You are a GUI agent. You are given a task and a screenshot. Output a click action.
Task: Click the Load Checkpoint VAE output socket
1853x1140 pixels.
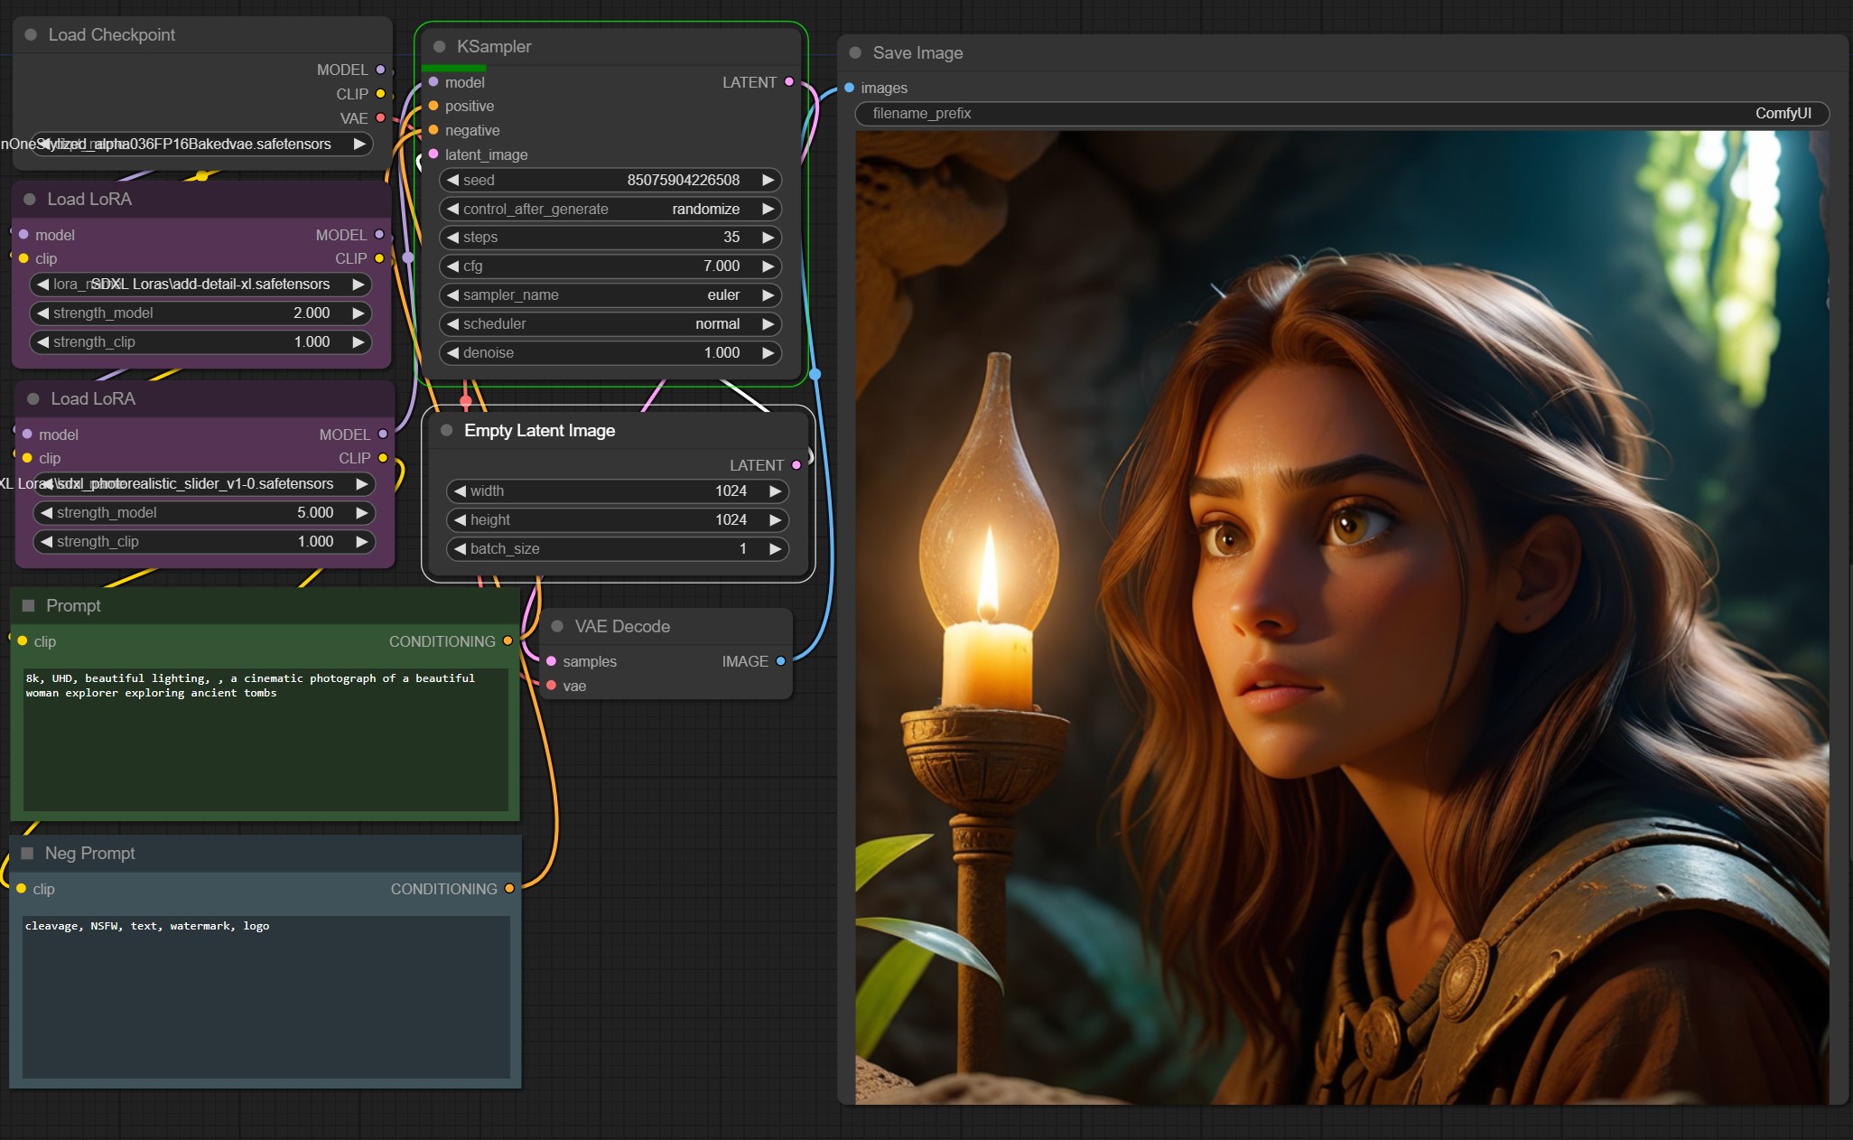[380, 118]
